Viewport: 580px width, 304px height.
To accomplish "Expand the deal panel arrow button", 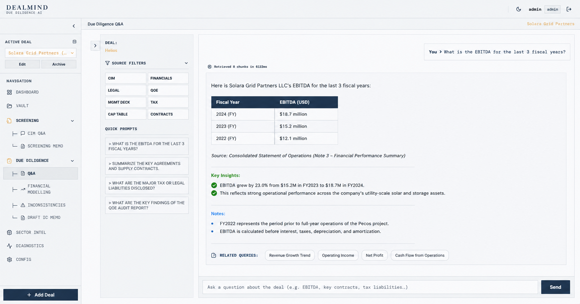I will [x=95, y=46].
